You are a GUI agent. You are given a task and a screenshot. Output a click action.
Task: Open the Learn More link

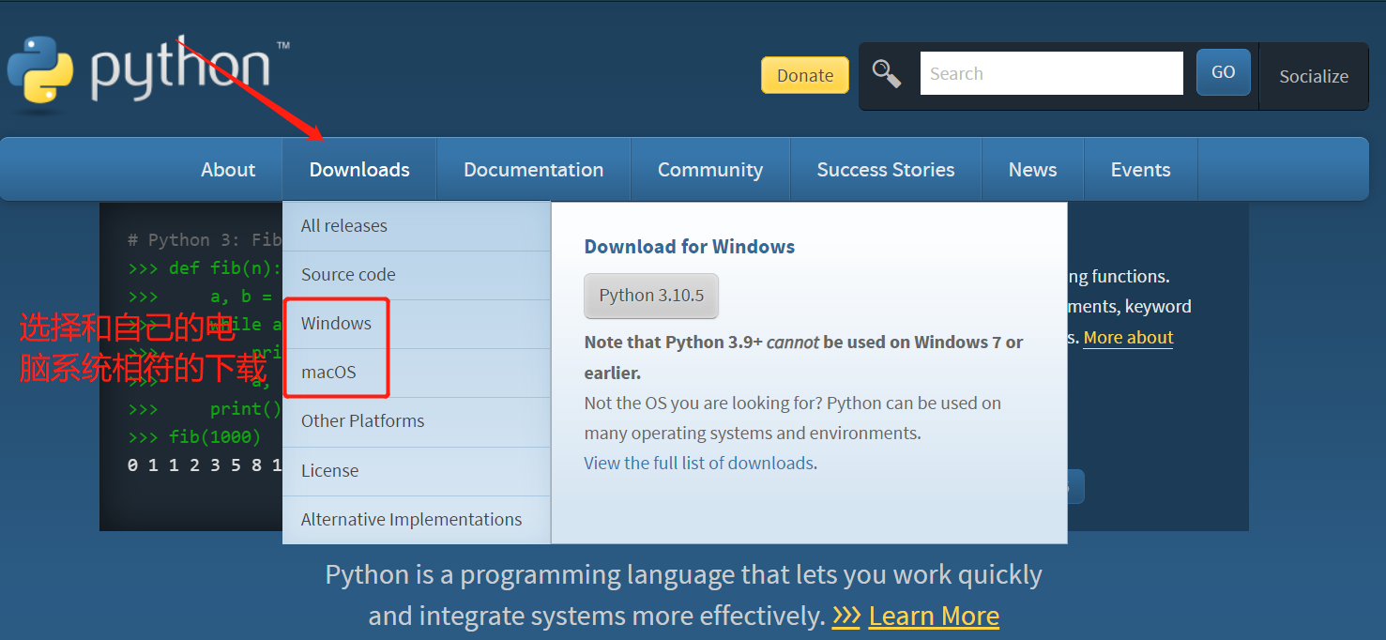[x=934, y=617]
